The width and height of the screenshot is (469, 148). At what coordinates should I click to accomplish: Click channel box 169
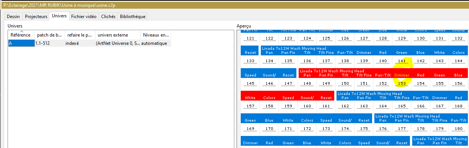[x=250, y=128]
